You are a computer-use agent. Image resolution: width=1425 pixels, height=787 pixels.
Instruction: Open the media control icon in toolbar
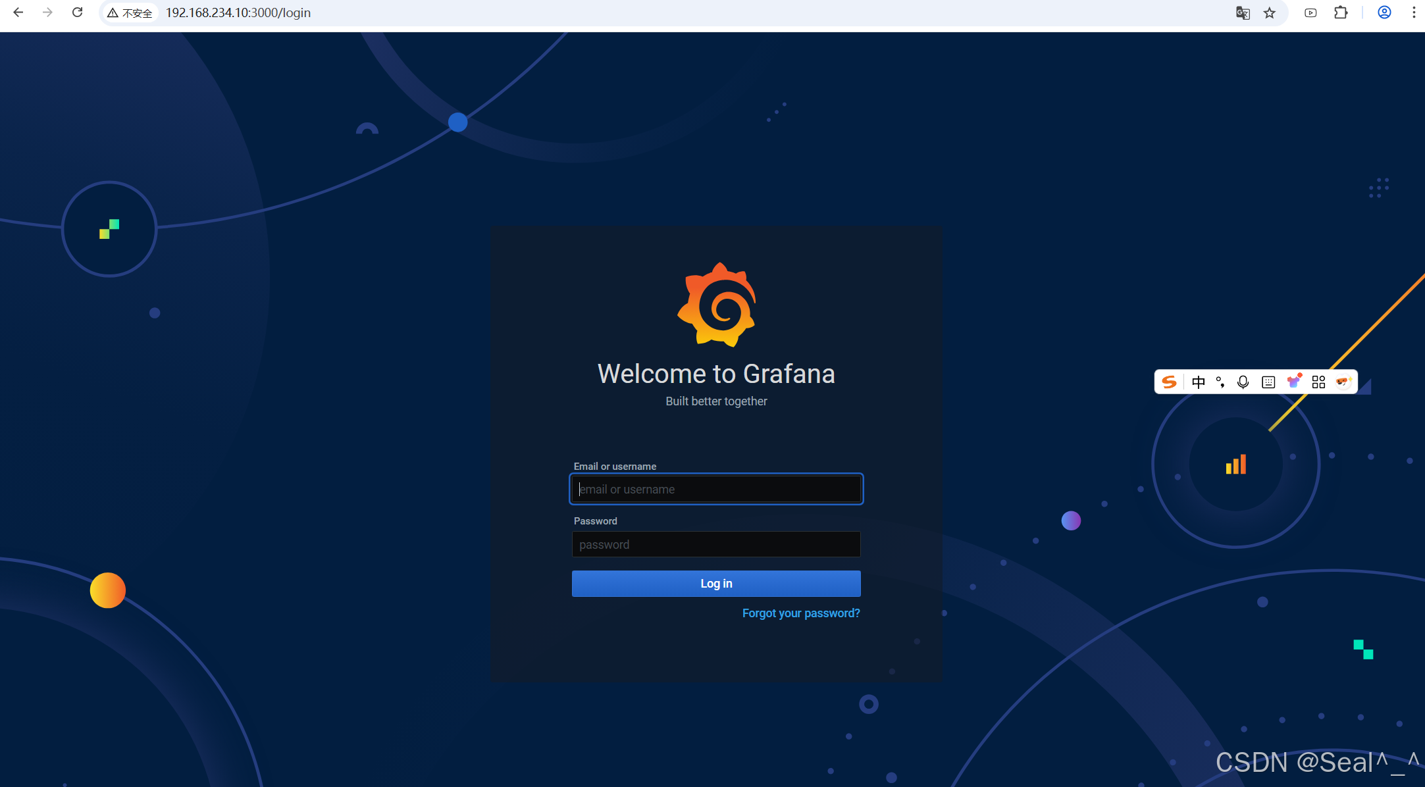point(1310,13)
